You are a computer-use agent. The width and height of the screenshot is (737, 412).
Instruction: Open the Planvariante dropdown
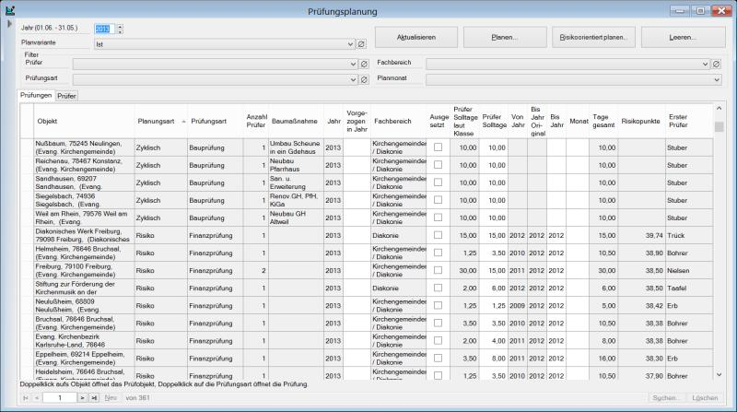[350, 44]
